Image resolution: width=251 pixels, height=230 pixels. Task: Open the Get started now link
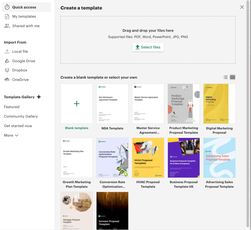18,126
